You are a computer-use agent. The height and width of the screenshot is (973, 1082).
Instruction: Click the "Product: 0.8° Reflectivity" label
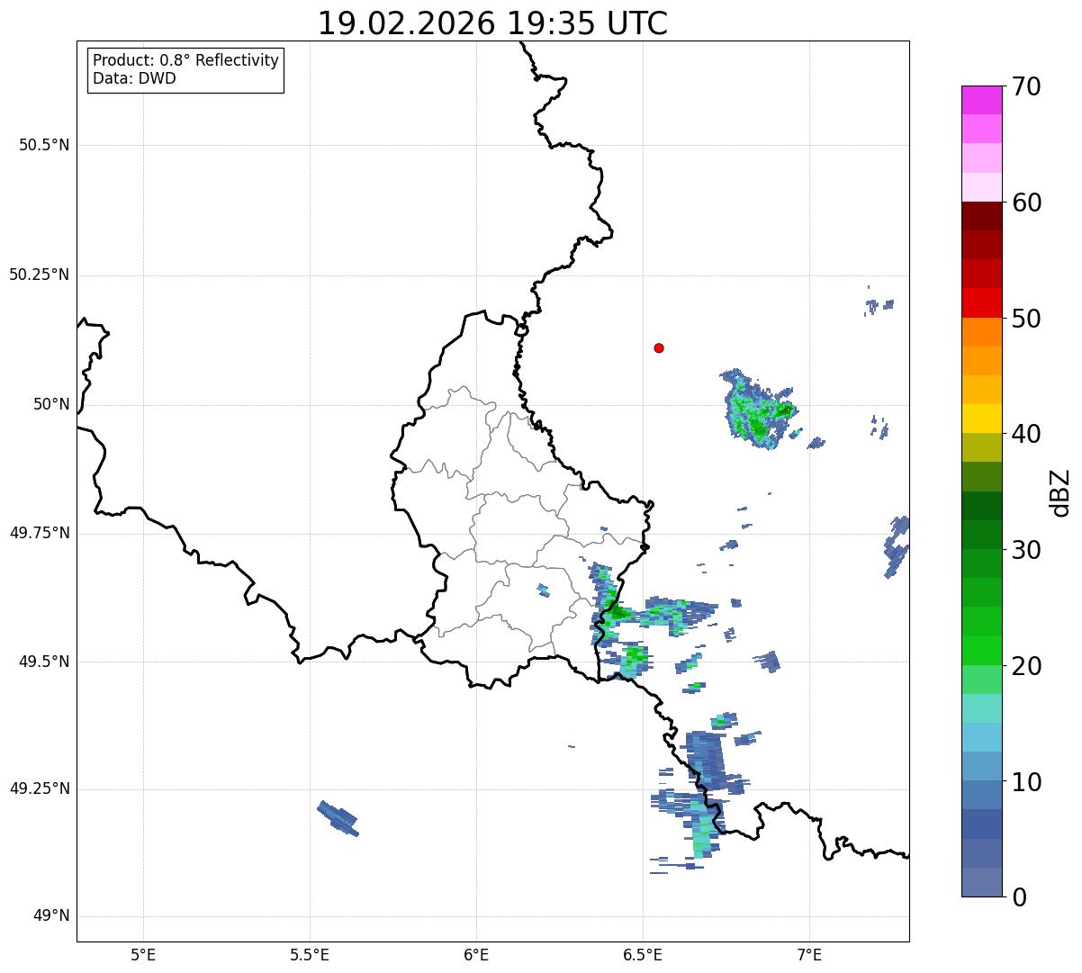[186, 60]
